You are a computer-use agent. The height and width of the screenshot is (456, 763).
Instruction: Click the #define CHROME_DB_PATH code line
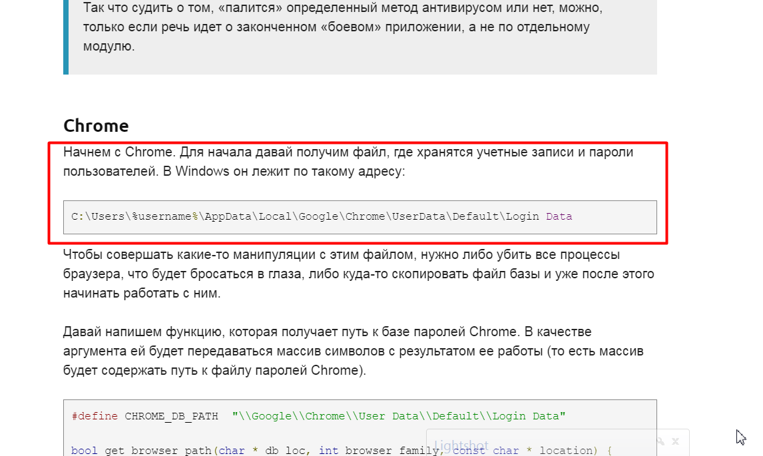[318, 416]
